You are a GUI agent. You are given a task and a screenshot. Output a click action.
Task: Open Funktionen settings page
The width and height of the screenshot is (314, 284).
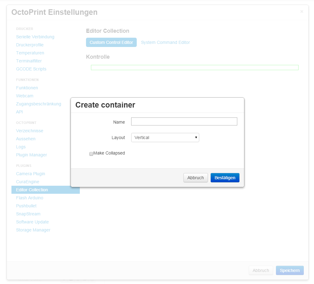coord(27,88)
